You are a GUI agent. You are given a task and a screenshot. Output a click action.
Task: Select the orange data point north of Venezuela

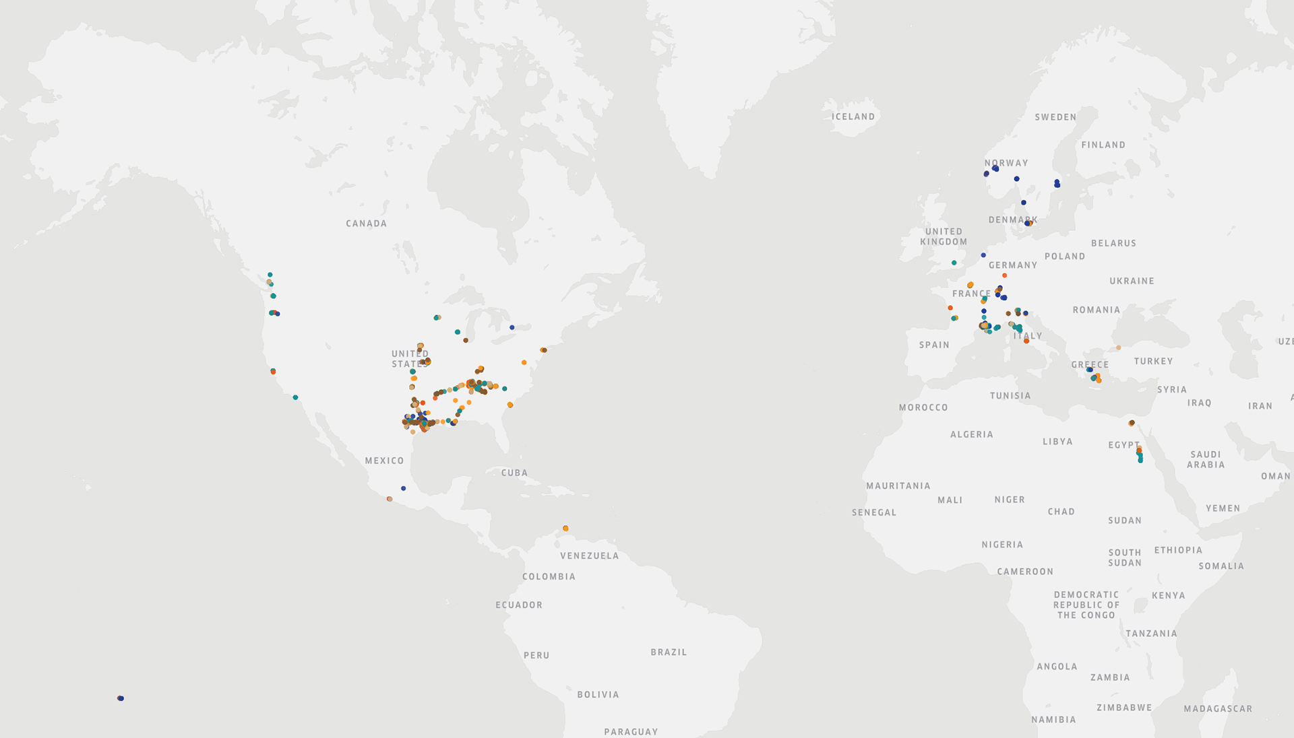pyautogui.click(x=565, y=528)
